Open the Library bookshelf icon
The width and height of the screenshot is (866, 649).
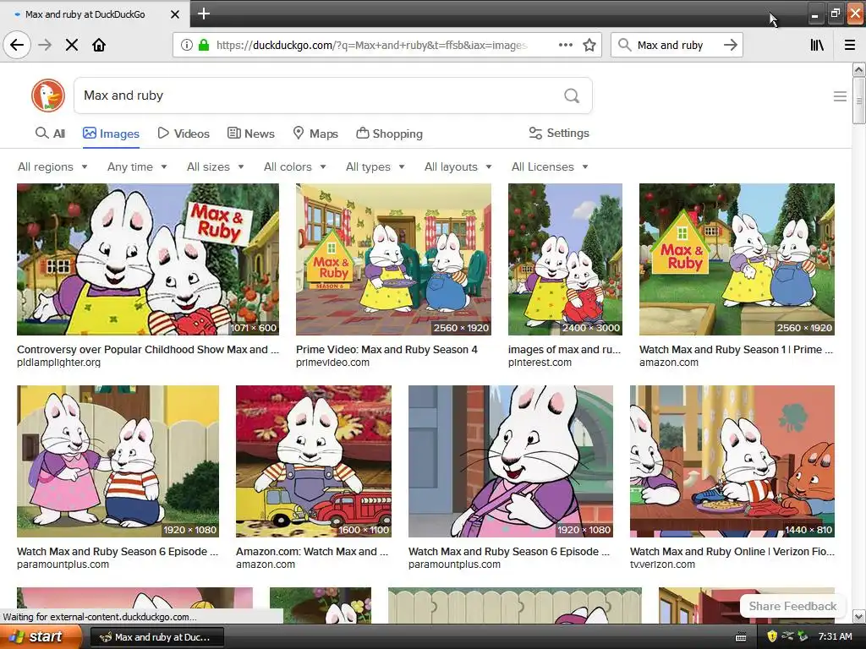coord(817,45)
